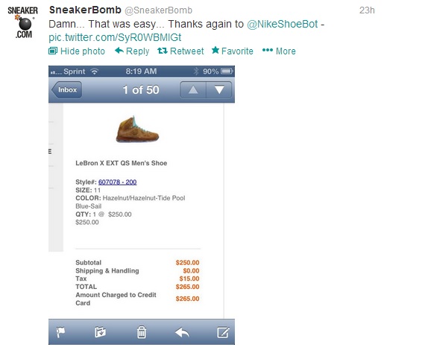Open the pic.twitter.com/SyR0WBMIGt link

115,37
